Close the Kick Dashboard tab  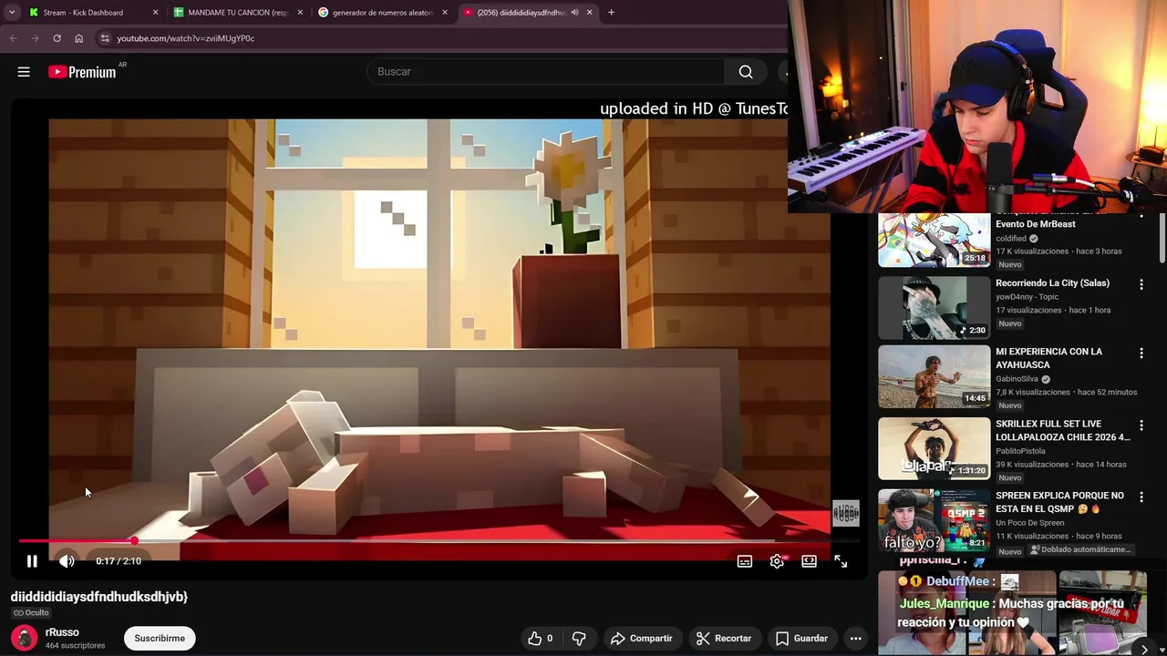pos(155,13)
